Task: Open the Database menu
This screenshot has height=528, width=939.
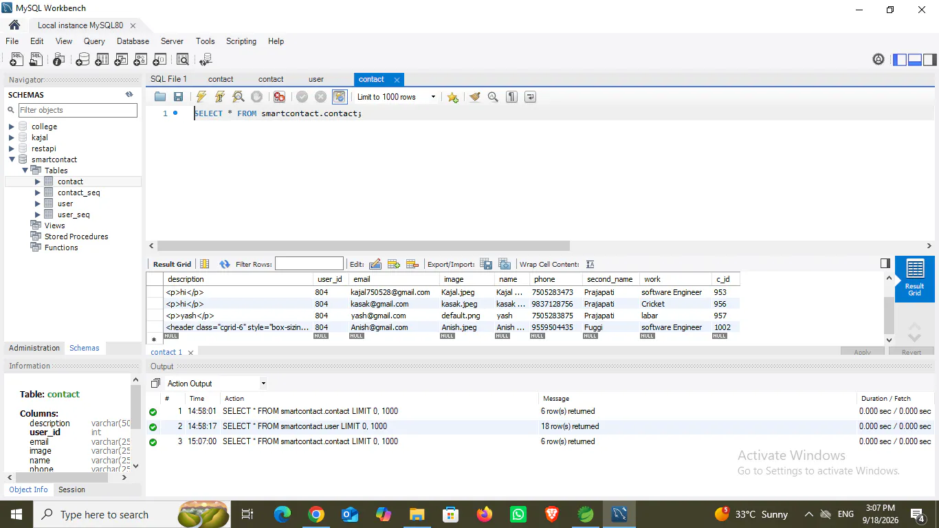Action: pyautogui.click(x=133, y=41)
